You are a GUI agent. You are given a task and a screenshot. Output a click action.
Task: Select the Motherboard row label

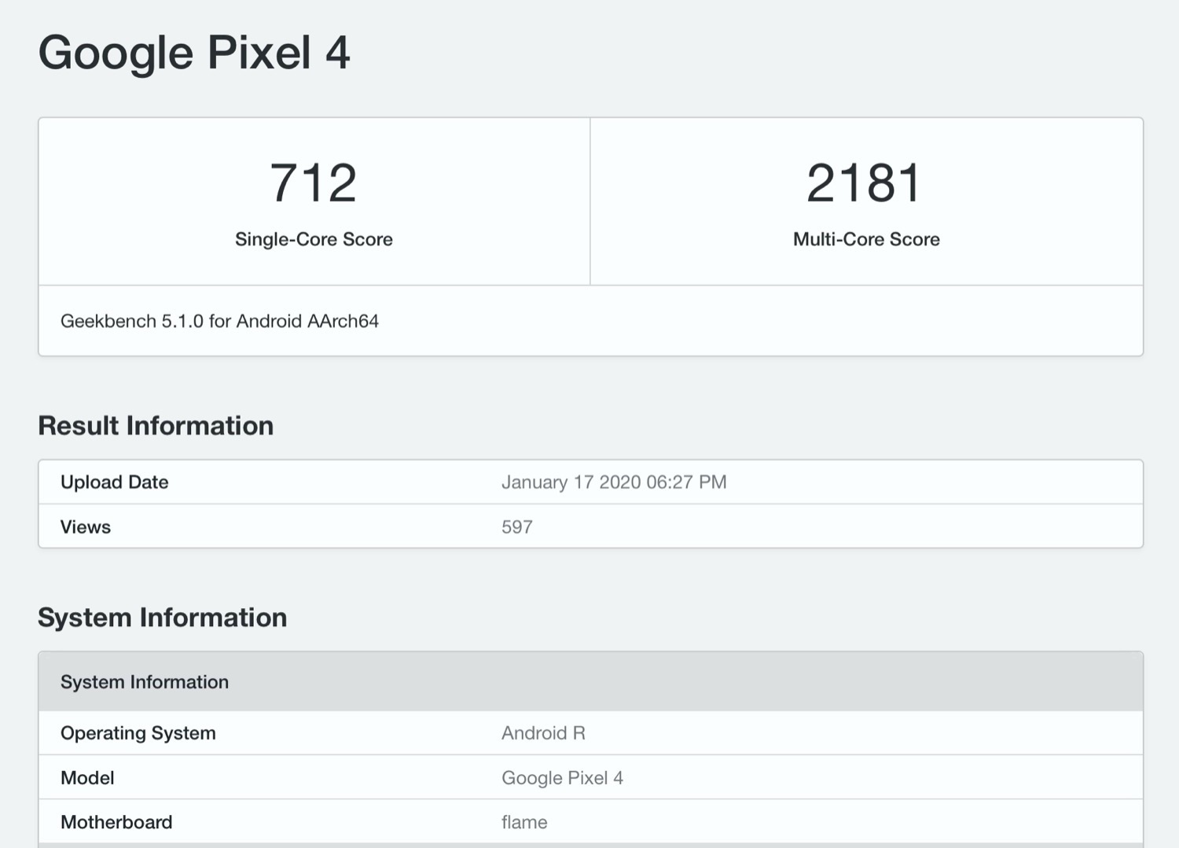pos(116,822)
